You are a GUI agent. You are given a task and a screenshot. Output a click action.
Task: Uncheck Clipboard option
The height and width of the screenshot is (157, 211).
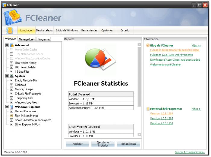pyautogui.click(x=11, y=85)
